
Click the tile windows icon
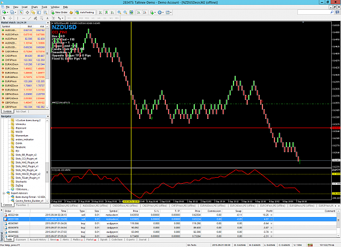coord(131,13)
